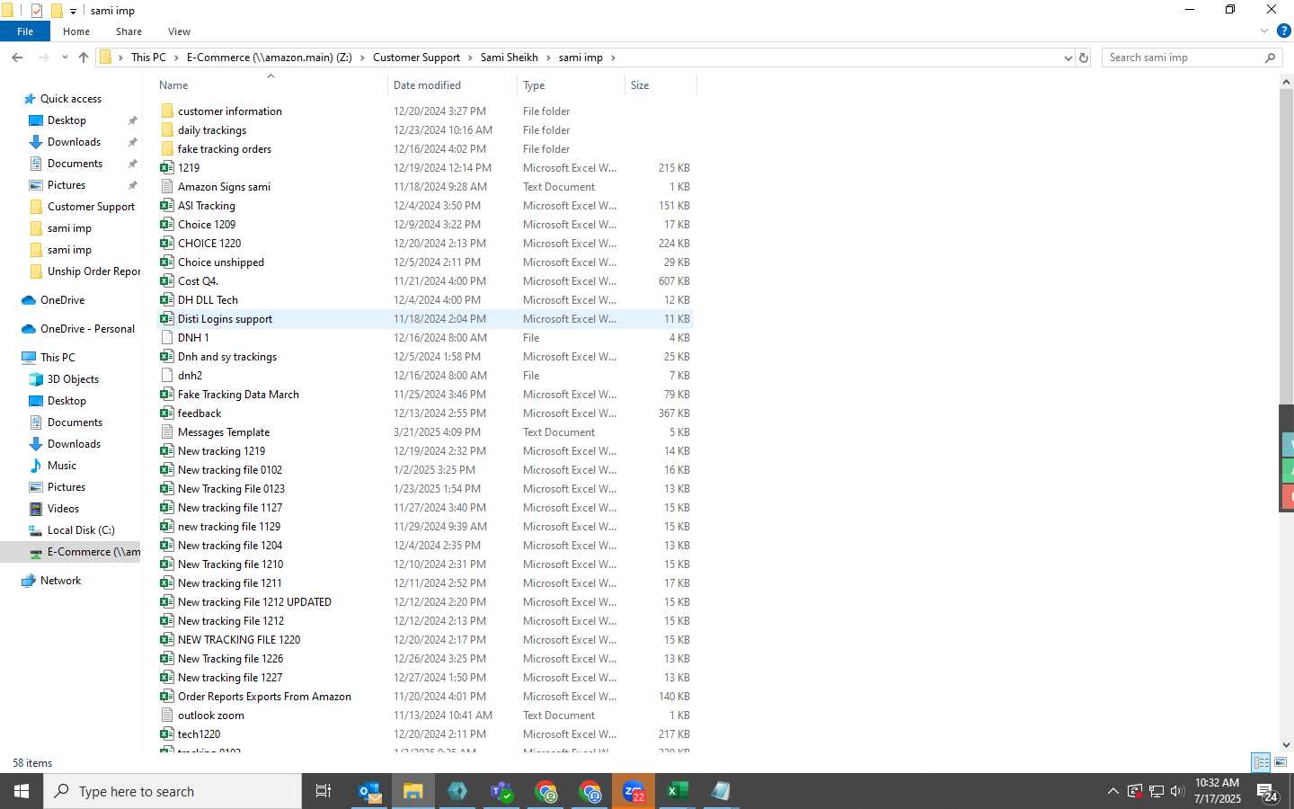Open the notification center icon

[1268, 792]
